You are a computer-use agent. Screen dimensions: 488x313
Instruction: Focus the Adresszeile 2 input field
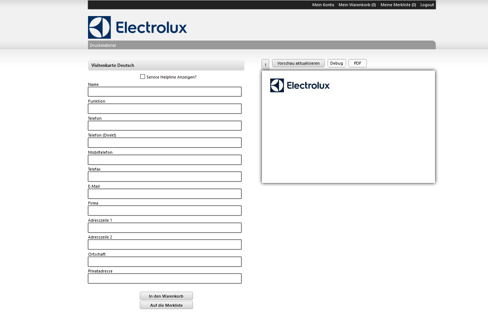click(165, 244)
